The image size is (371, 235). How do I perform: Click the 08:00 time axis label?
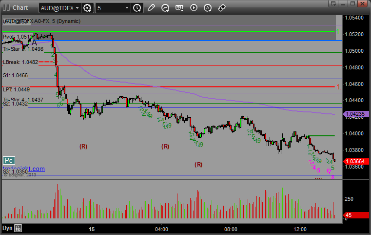pos(231,229)
